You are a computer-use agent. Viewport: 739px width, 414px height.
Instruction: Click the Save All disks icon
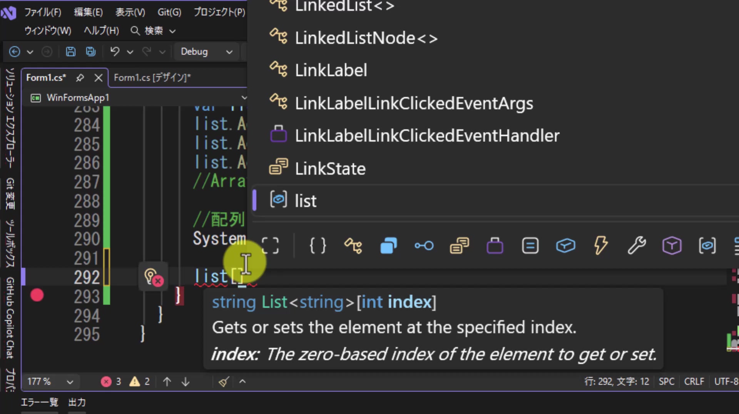tap(91, 52)
